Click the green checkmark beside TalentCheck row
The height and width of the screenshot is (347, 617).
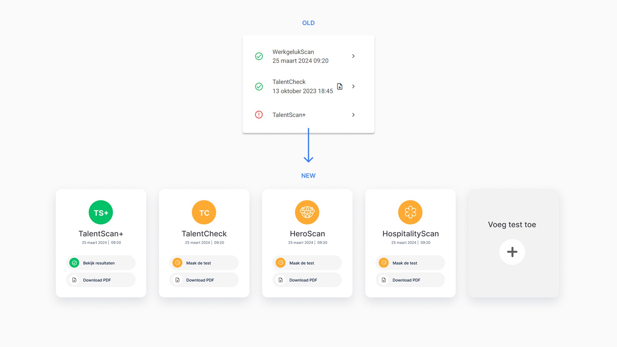[x=259, y=86]
